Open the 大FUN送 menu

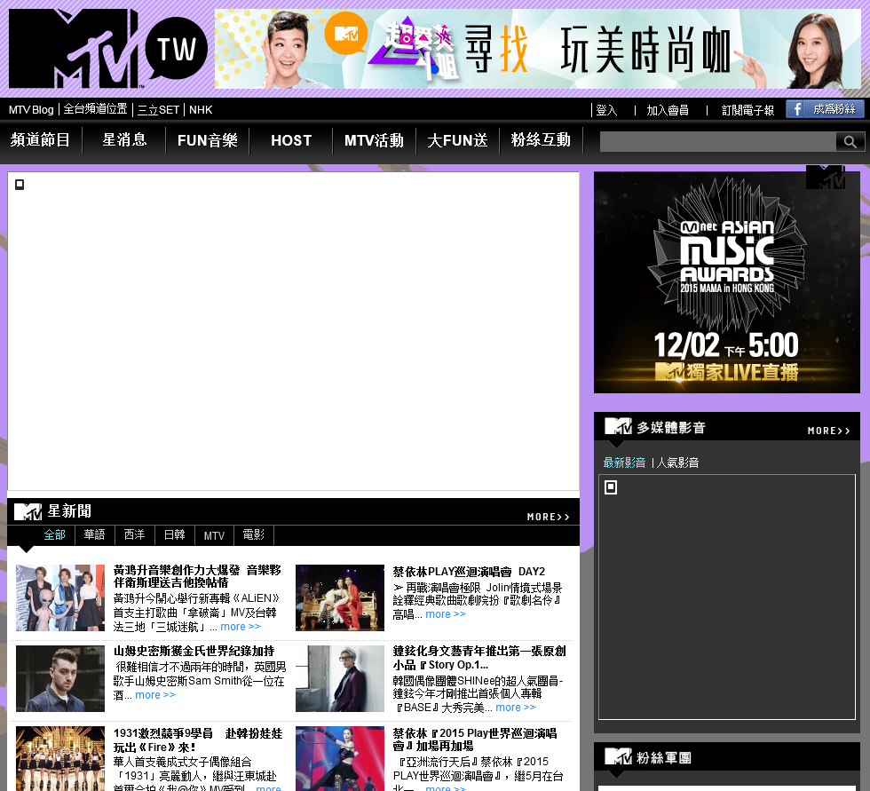458,140
